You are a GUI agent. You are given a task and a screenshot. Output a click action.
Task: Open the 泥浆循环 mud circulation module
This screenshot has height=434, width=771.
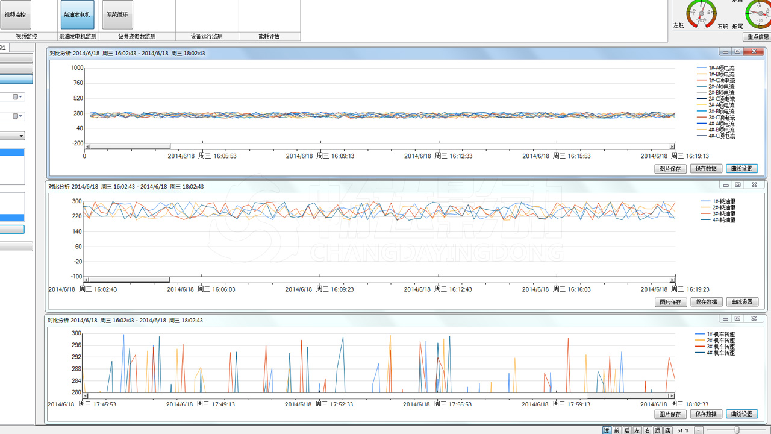[117, 14]
